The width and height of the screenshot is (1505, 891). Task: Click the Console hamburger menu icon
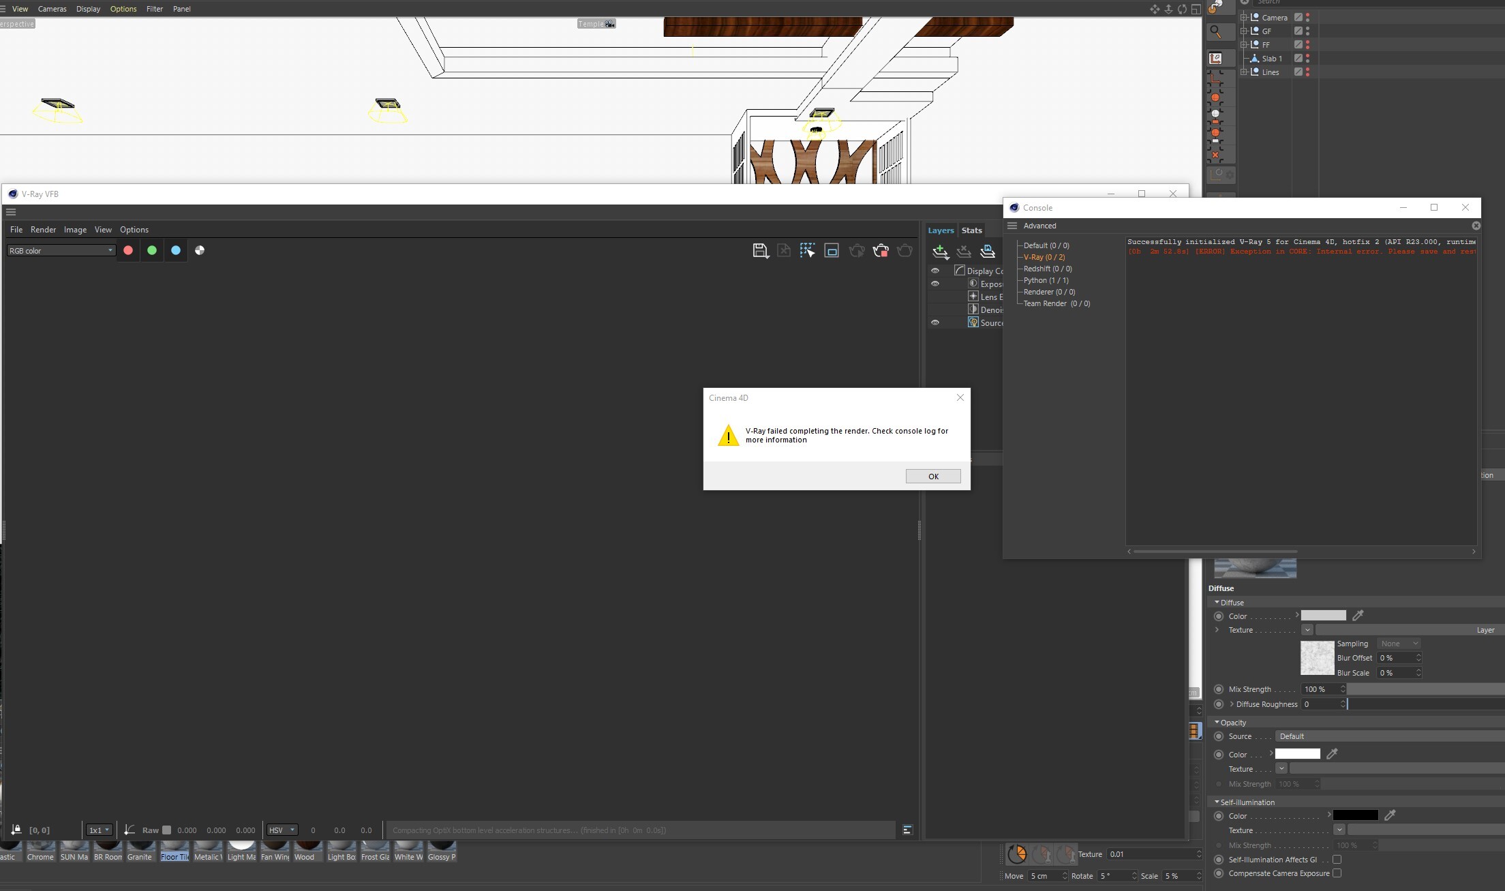tap(1012, 226)
